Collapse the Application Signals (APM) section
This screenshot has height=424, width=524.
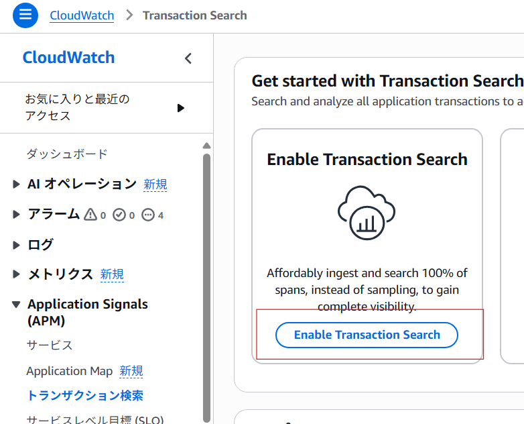17,305
